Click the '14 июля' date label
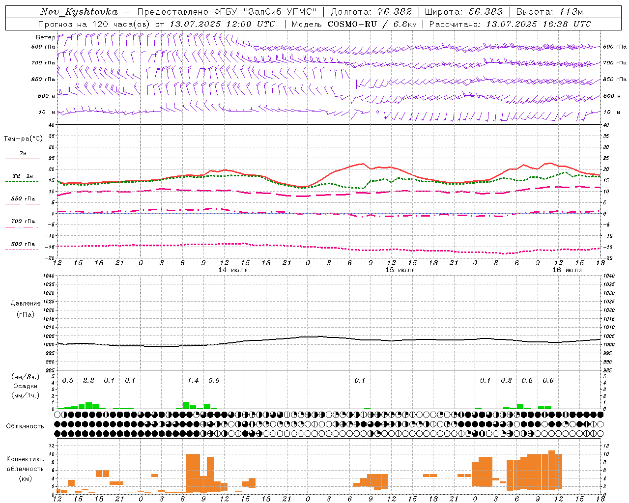629x503 pixels. point(233,270)
